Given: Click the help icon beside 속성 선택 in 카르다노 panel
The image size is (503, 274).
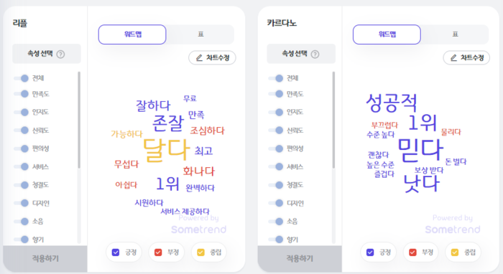Looking at the screenshot, I should (x=315, y=54).
